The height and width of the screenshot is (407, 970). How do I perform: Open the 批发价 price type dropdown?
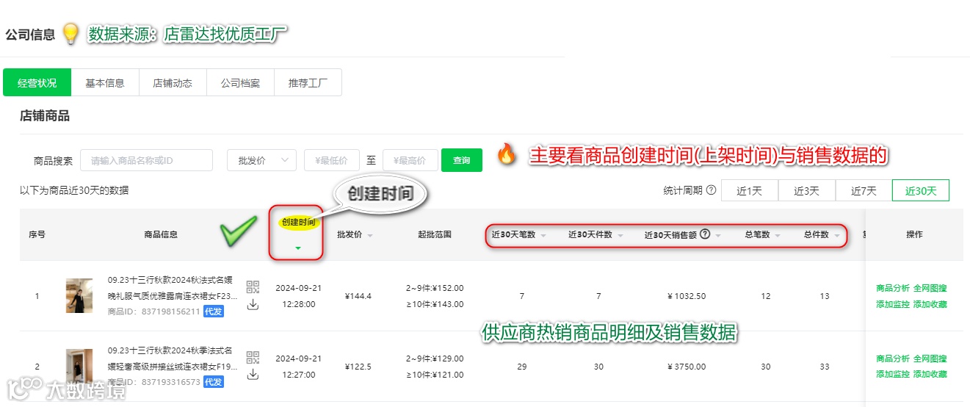pos(261,160)
